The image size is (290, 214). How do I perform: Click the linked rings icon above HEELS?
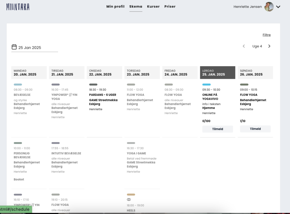[129, 200]
